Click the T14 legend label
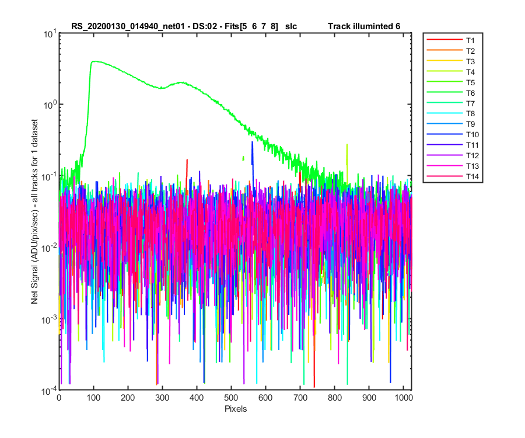This screenshot has width=525, height=438. 472,176
